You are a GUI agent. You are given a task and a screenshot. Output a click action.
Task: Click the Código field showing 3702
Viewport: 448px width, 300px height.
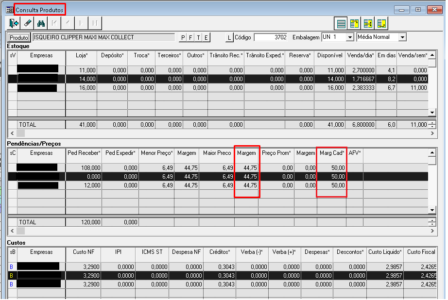[x=271, y=37]
